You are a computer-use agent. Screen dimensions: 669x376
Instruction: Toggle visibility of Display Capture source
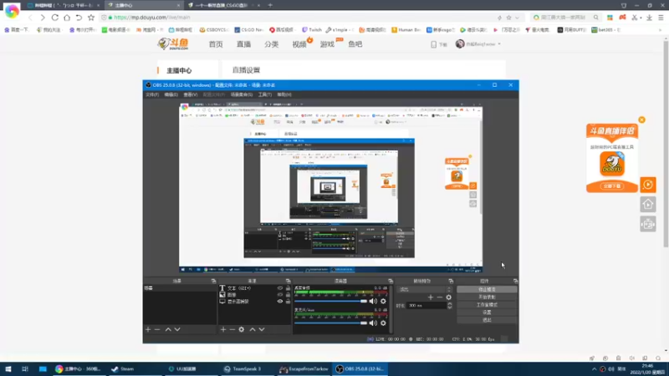point(280,302)
